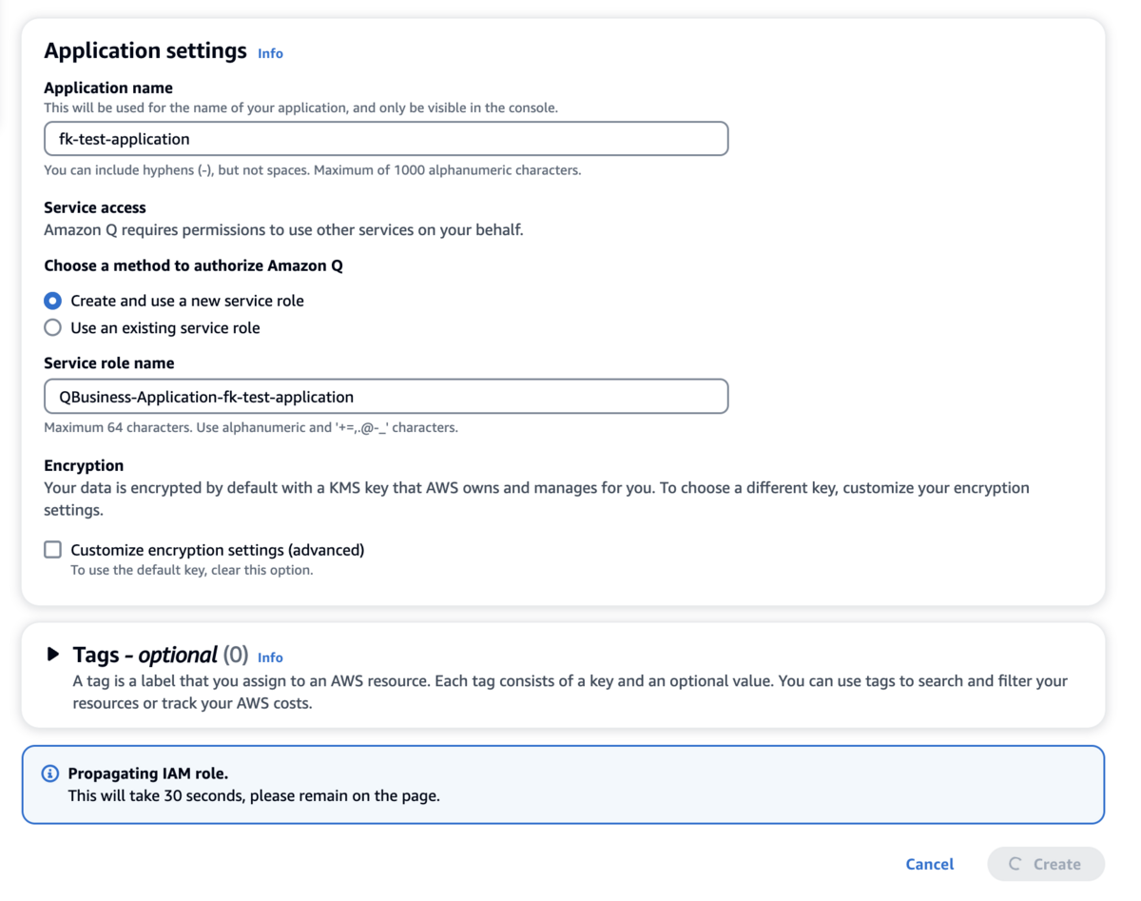1141x901 pixels.
Task: Click the Propagating IAM role message text
Action: (x=147, y=774)
